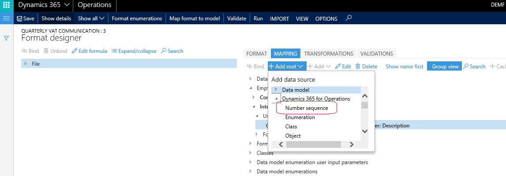Viewport: 506px width, 176px height.
Task: Select Number sequence data source
Action: 307,108
